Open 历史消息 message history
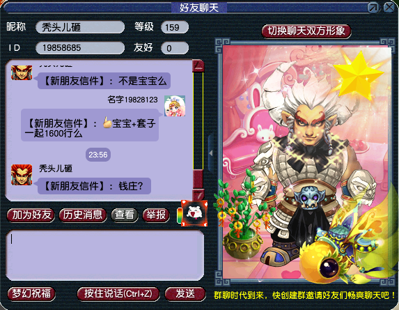Viewport: 399px width, 310px height. coord(83,215)
